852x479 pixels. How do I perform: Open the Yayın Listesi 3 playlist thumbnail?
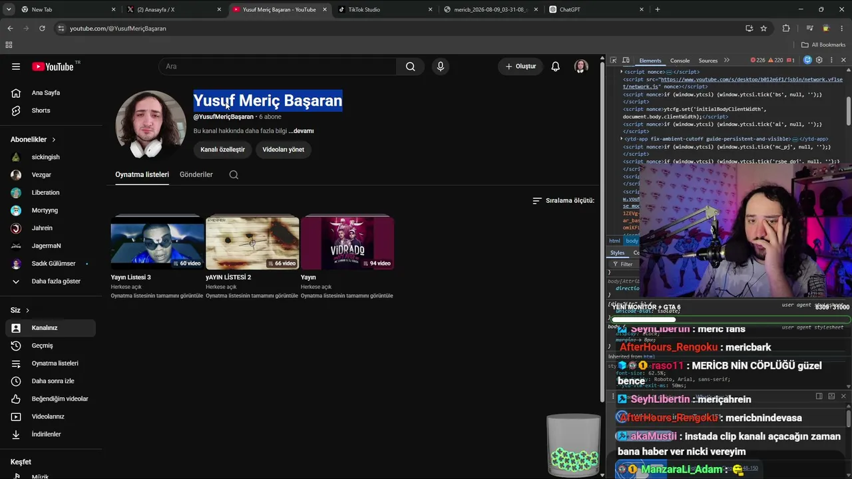(x=158, y=243)
